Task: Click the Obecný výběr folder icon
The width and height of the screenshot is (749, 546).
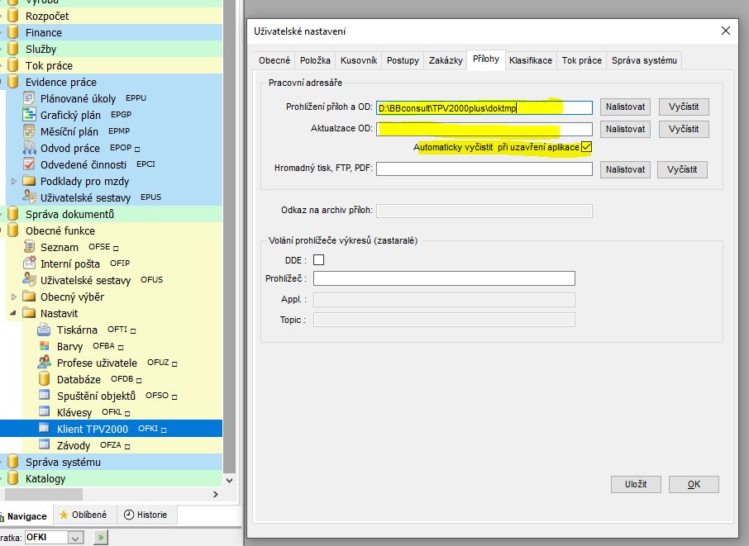Action: pos(29,297)
